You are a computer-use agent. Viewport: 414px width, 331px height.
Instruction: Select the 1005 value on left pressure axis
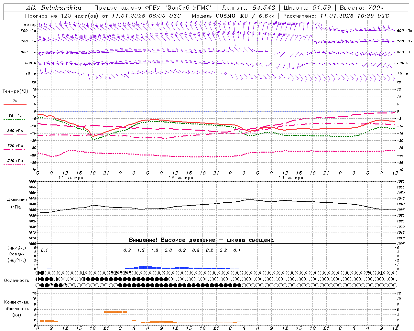pos(32,244)
